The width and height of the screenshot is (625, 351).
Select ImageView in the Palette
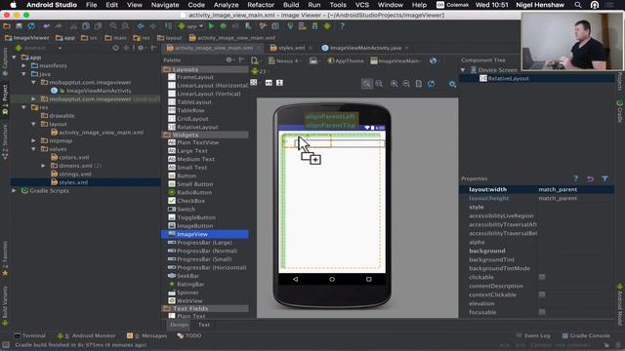click(205, 234)
